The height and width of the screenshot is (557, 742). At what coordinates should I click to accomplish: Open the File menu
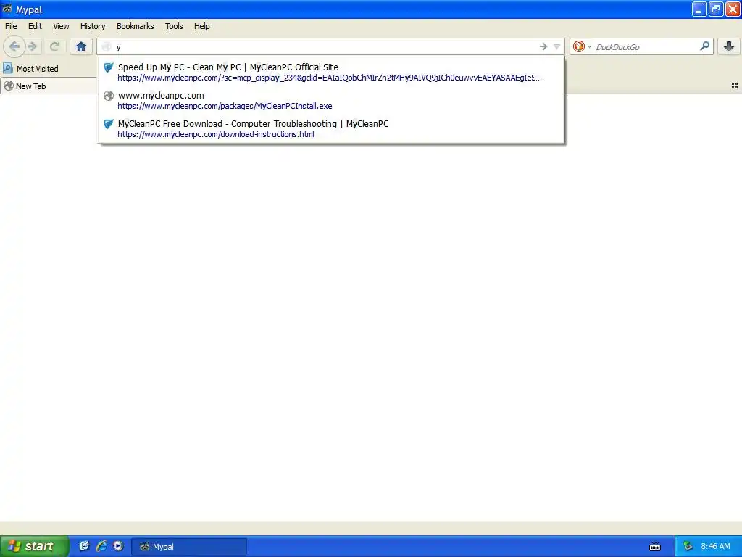[x=11, y=26]
